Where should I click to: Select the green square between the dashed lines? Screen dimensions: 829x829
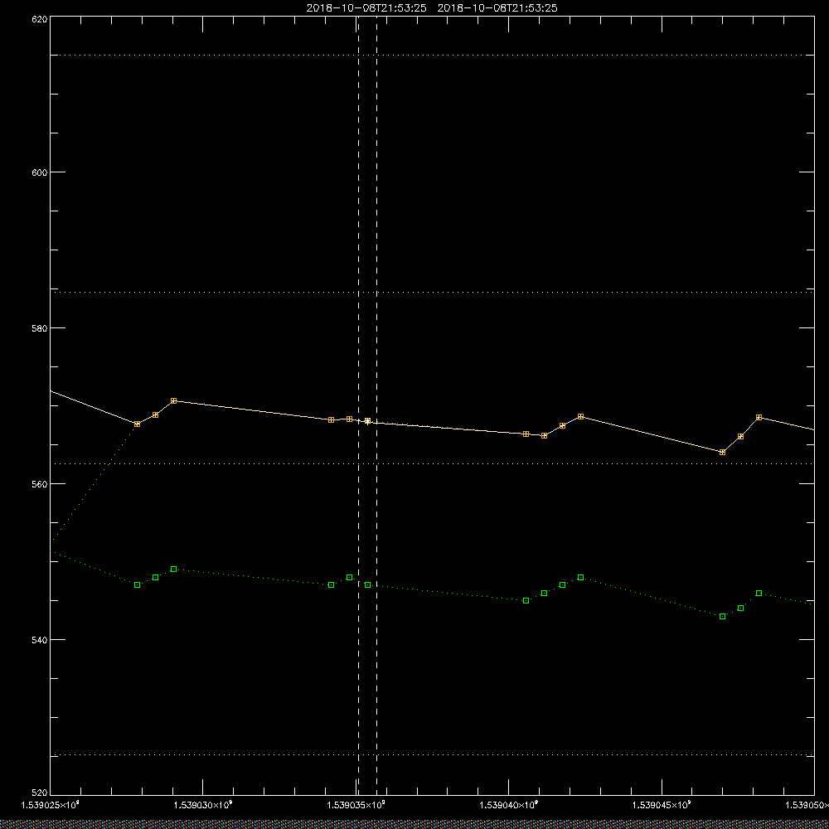pyautogui.click(x=368, y=584)
